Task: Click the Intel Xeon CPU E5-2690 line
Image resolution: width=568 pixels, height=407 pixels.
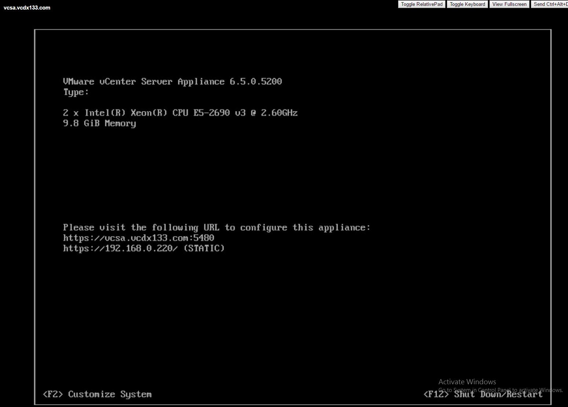Action: point(180,113)
